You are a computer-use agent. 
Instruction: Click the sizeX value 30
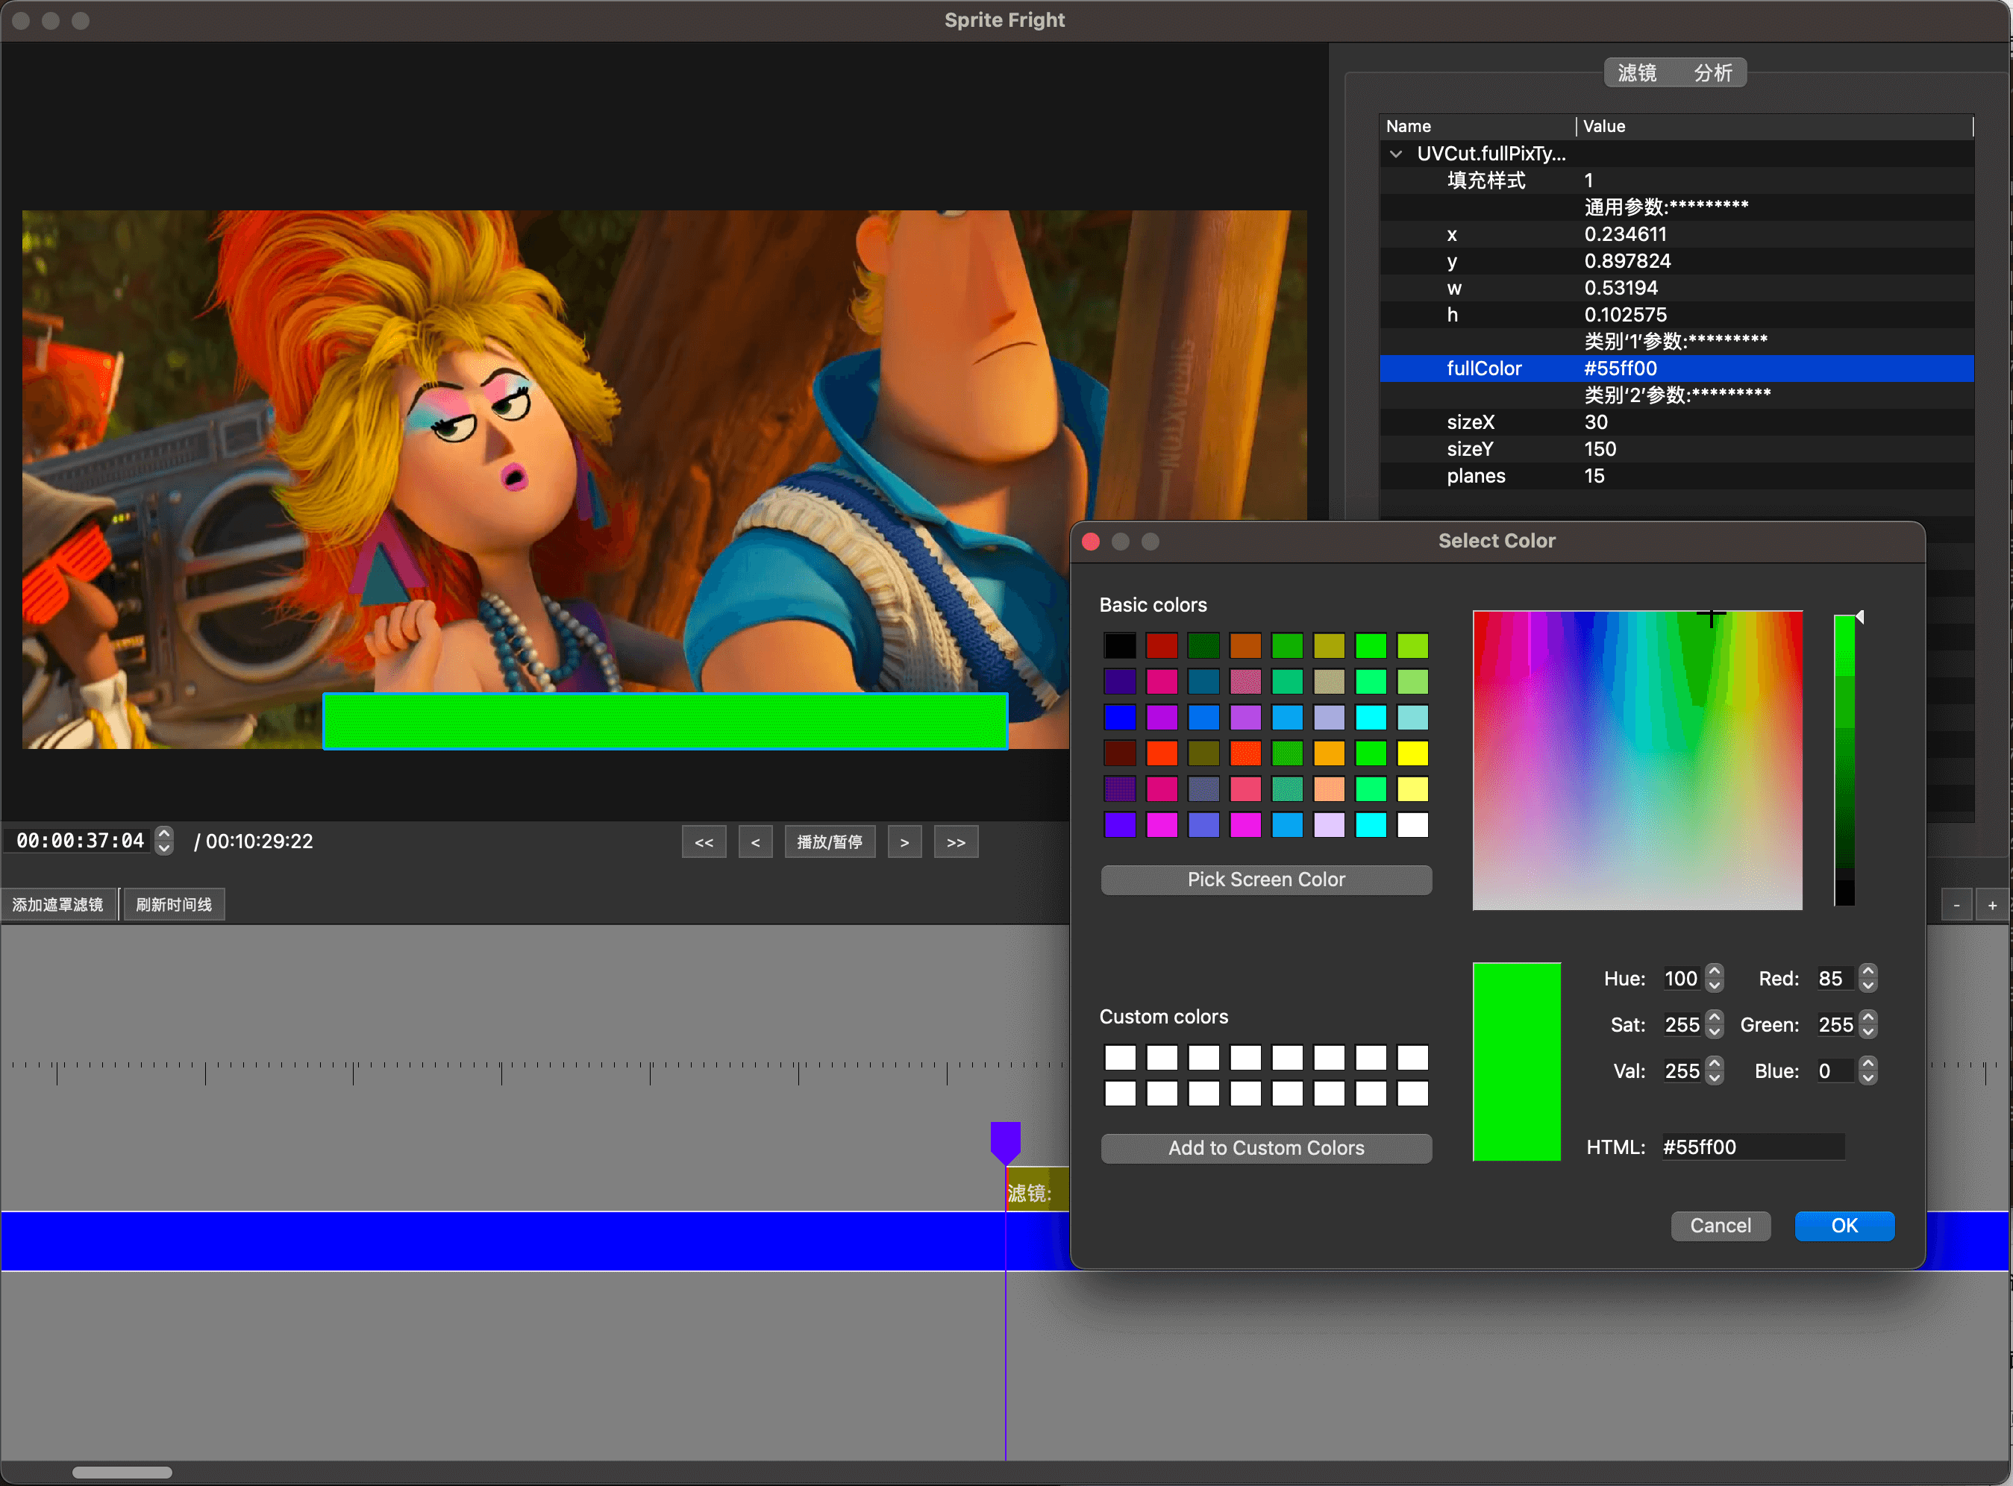1596,422
